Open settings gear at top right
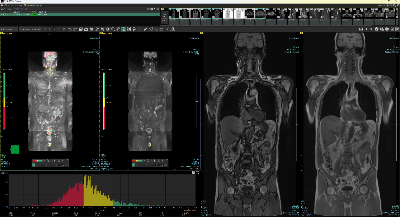This screenshot has height=217, width=400. (387, 29)
